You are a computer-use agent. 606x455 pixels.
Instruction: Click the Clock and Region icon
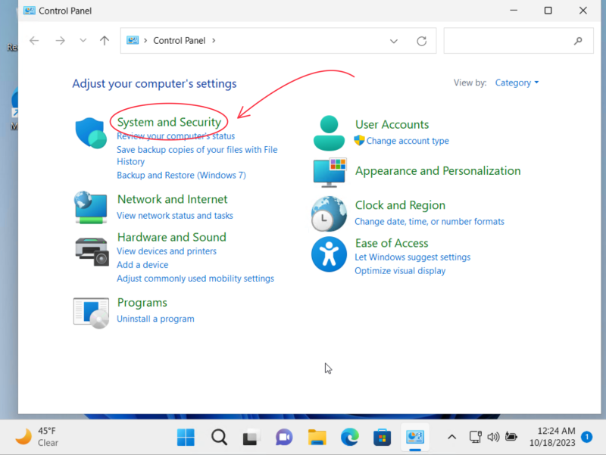[329, 213]
